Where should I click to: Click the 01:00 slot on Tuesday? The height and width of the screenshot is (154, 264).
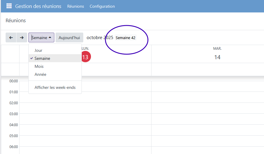(208, 97)
